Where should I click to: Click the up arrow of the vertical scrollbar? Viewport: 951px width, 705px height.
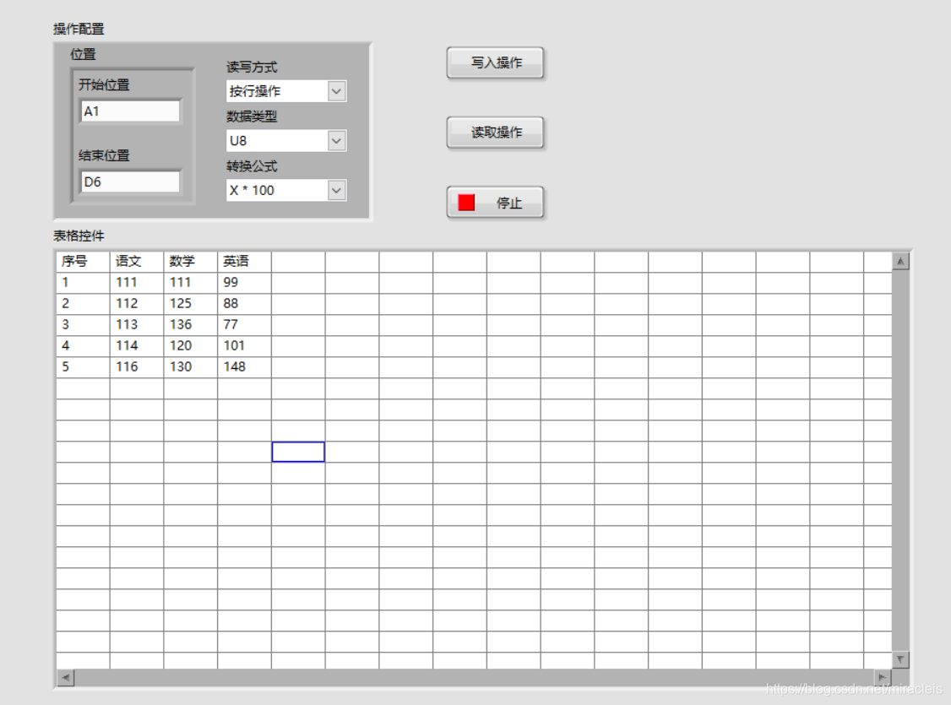click(901, 261)
